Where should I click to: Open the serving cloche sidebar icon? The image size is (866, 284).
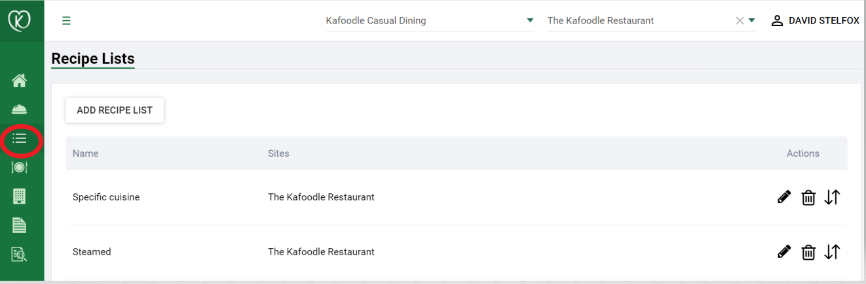point(20,110)
